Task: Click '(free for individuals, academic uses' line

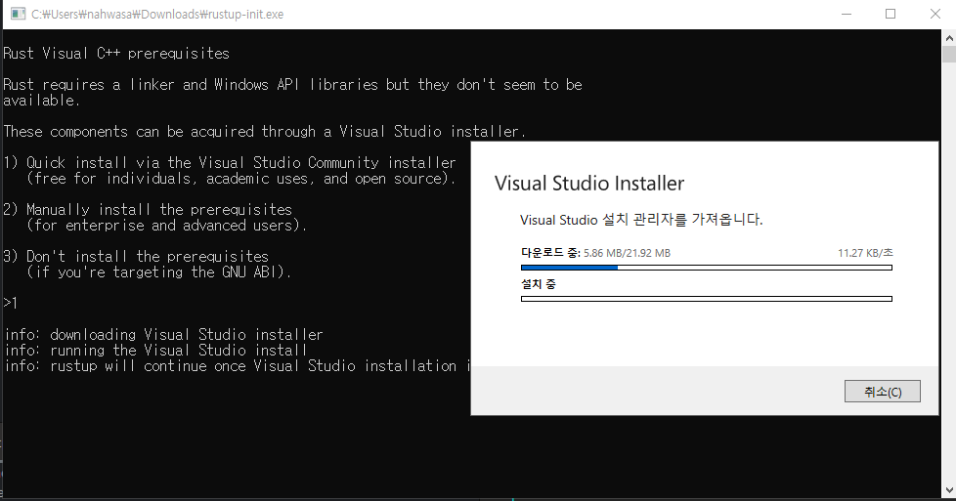Action: [x=240, y=179]
